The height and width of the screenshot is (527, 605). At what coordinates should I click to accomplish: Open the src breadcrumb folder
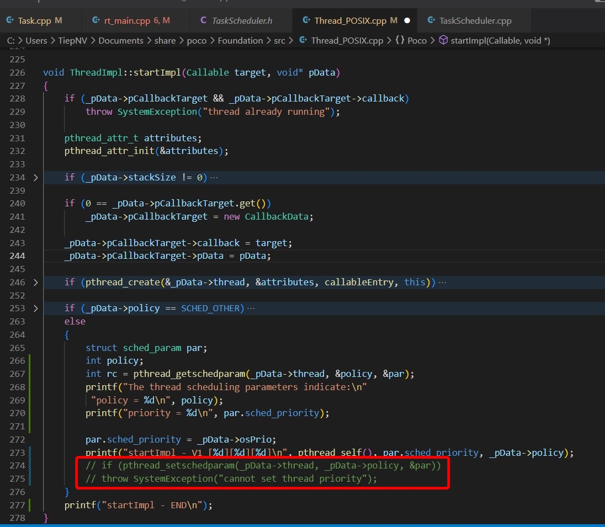click(279, 40)
